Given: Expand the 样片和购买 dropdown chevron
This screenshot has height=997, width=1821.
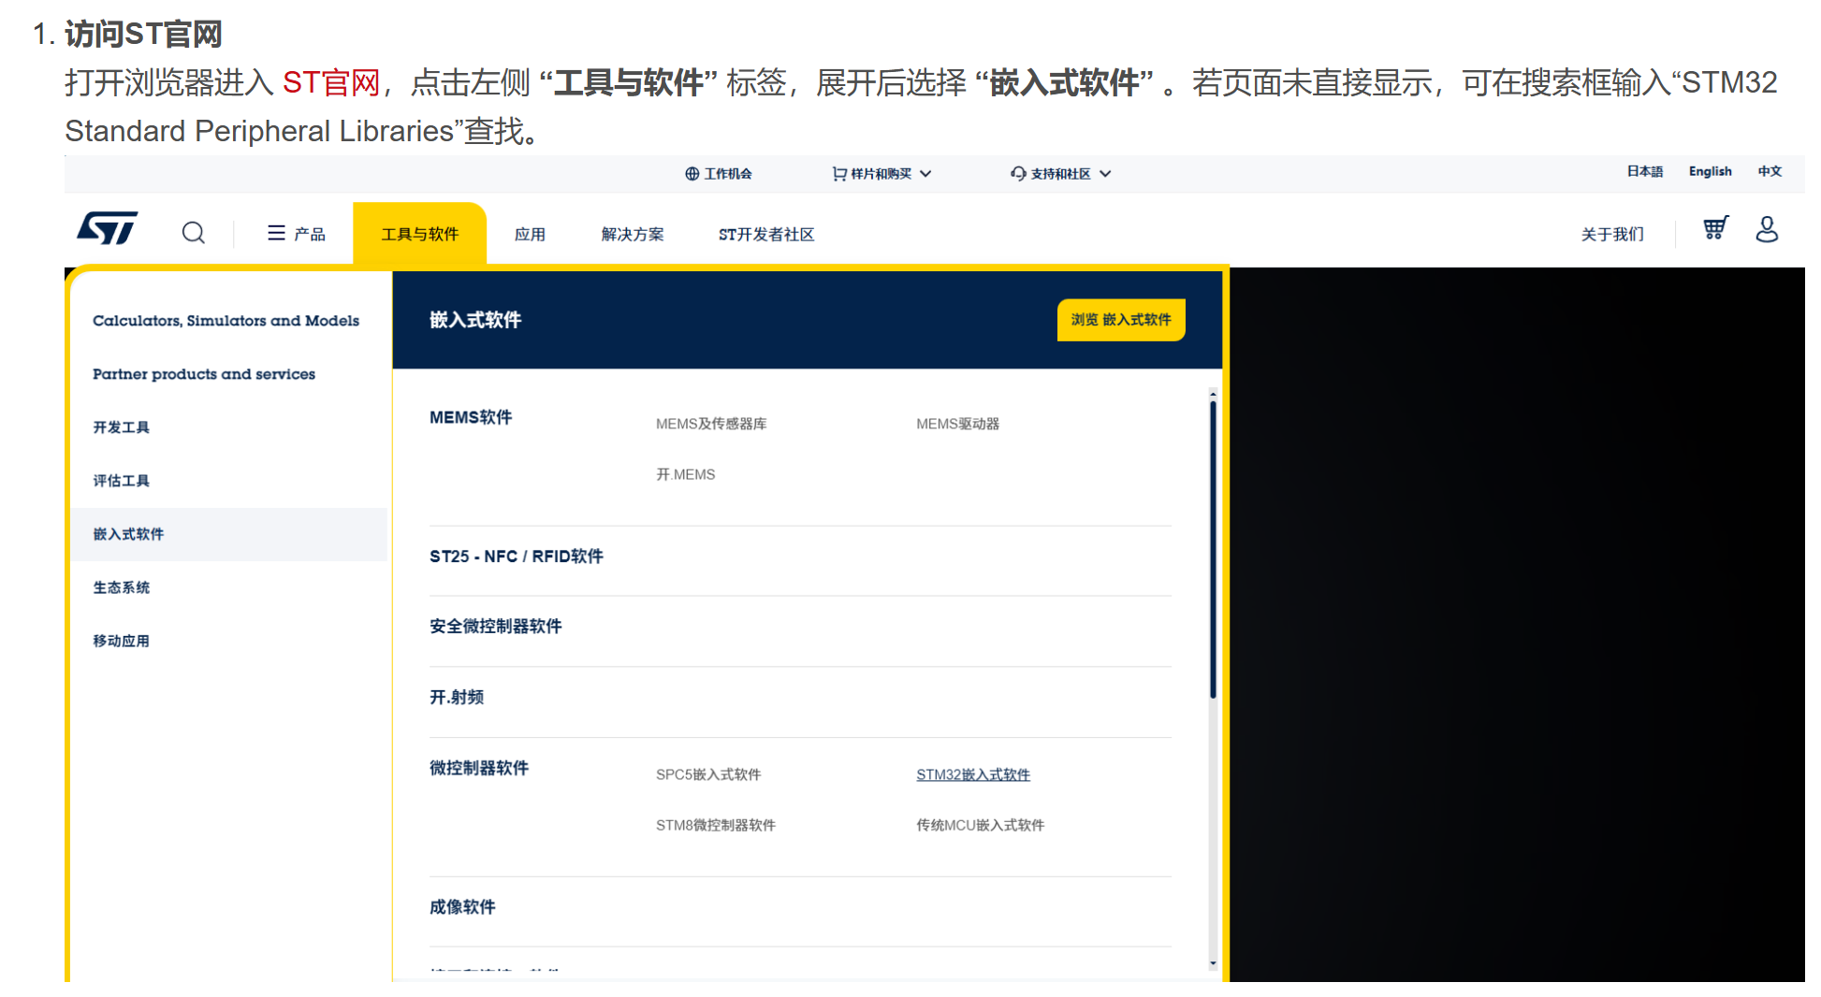Looking at the screenshot, I should (925, 174).
